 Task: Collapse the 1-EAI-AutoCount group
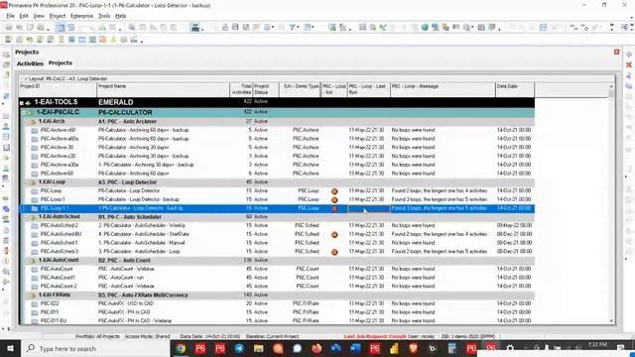point(27,260)
